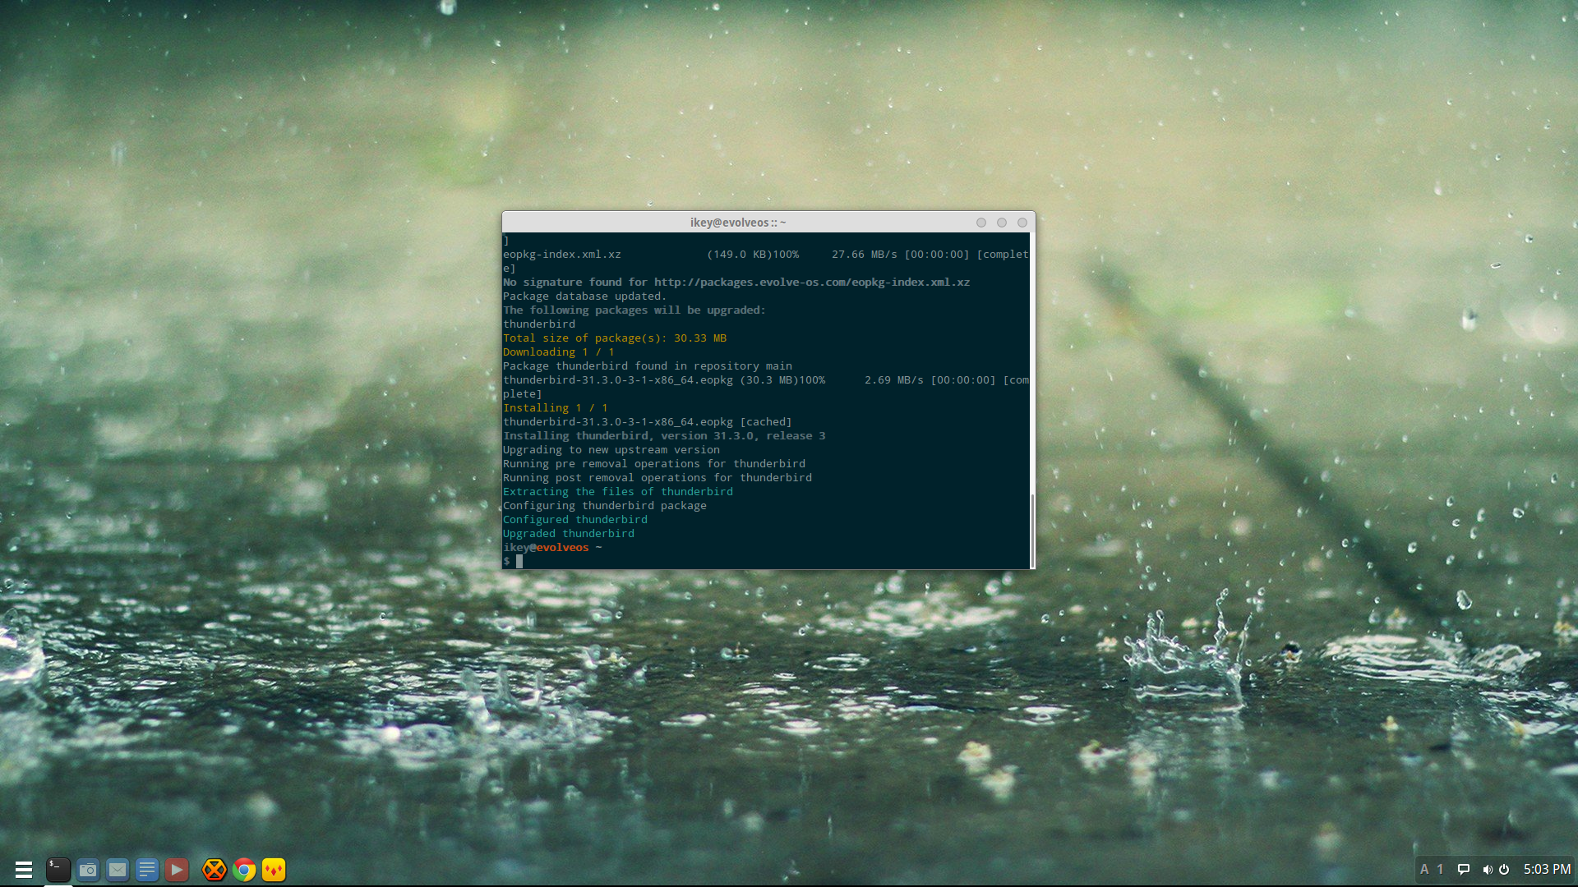Click the terminal title bar ikey@evolveos
The image size is (1578, 887).
click(x=737, y=223)
